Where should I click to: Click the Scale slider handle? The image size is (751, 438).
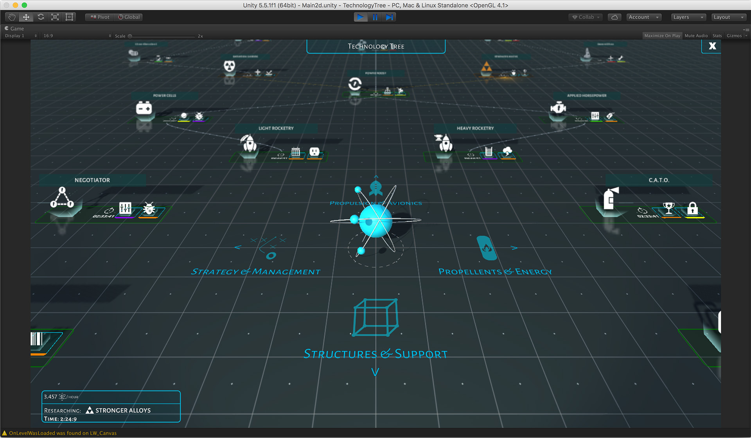130,36
